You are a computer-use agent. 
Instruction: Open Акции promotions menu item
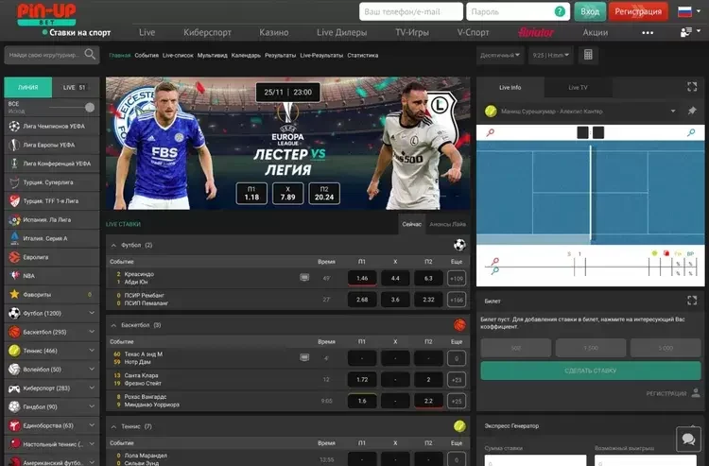click(x=596, y=32)
